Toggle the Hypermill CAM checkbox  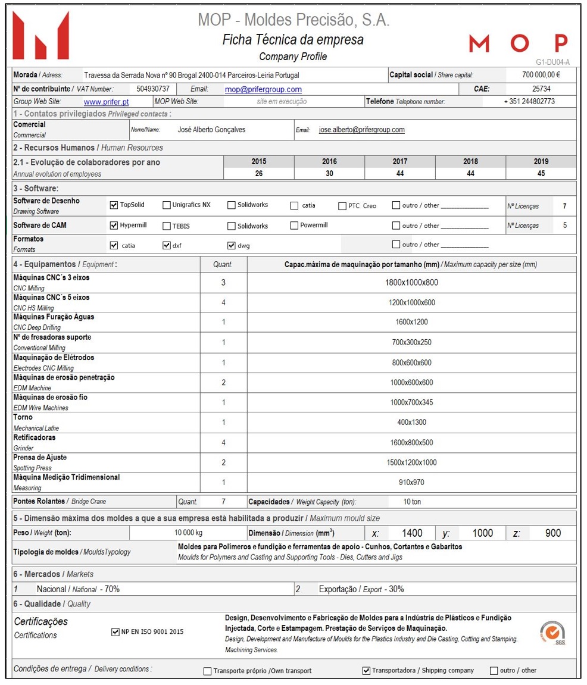coord(114,226)
